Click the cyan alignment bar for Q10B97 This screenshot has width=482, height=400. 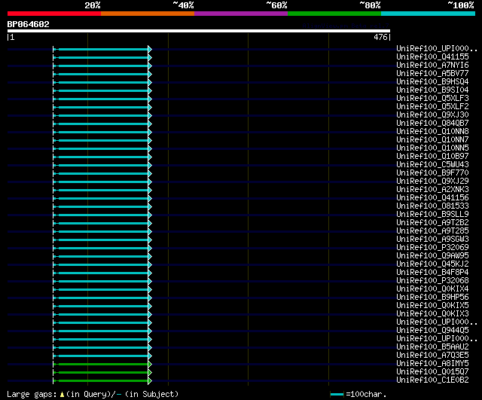pyautogui.click(x=102, y=157)
